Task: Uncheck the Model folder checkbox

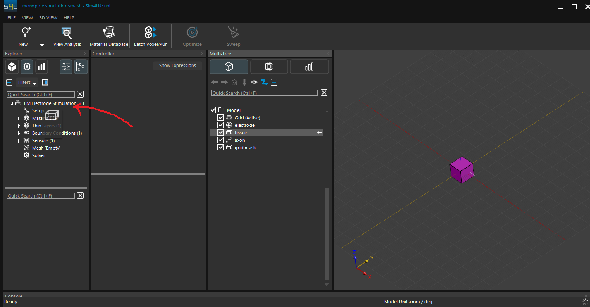Action: pos(213,110)
